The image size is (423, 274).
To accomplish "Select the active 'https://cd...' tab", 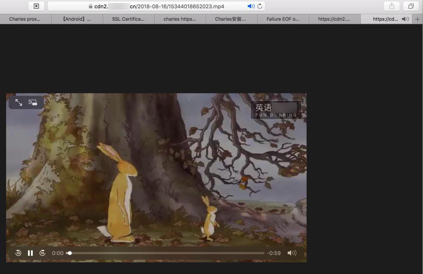I will (x=386, y=19).
